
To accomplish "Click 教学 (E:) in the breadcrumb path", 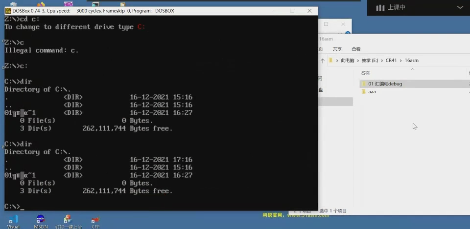I will click(370, 61).
